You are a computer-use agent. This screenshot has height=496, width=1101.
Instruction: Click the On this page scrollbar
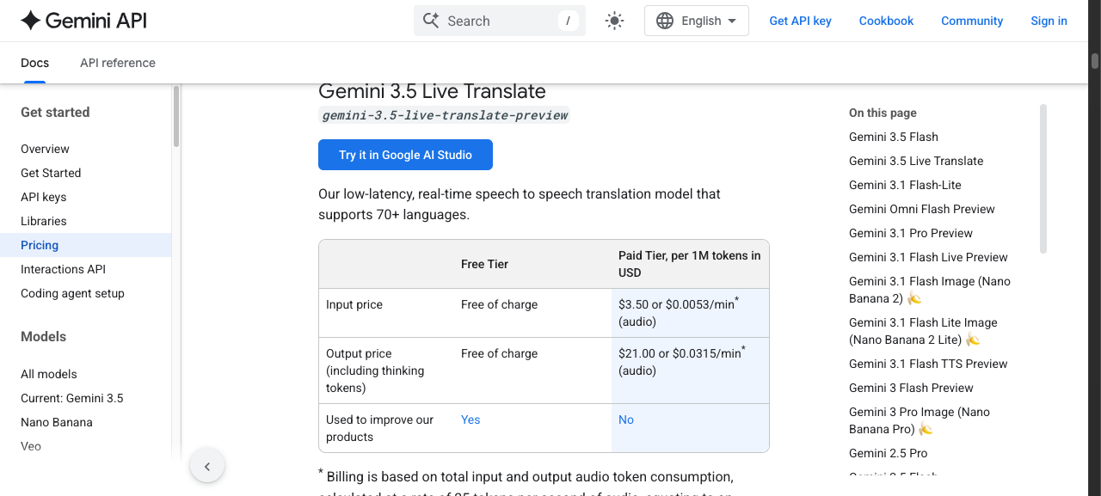(x=1043, y=179)
